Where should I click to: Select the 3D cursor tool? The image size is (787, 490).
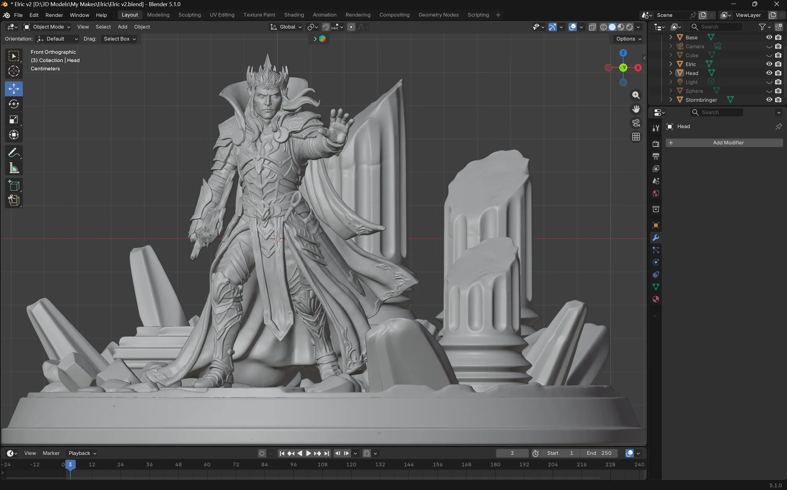click(14, 71)
